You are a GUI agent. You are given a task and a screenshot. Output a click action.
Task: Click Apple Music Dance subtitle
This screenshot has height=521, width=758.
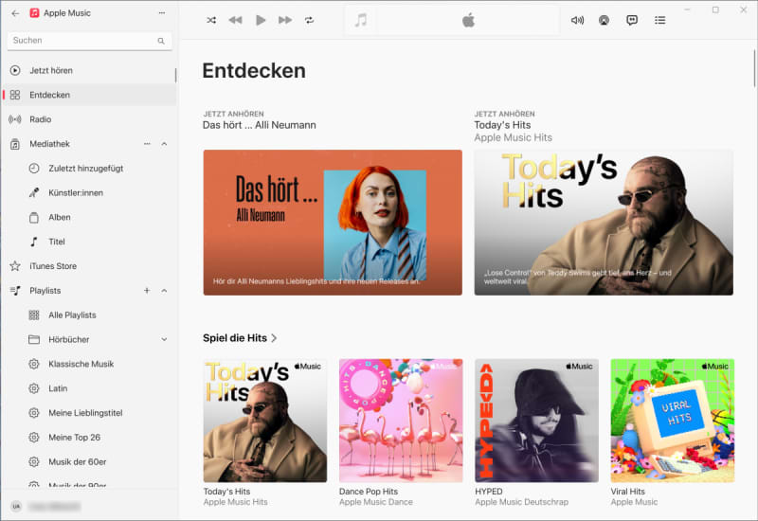click(376, 502)
